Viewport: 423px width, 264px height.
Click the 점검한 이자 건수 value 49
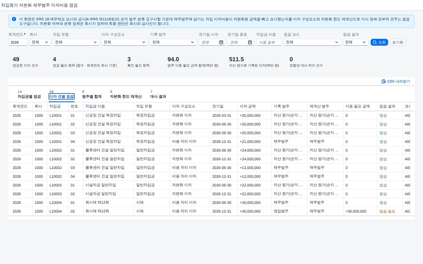click(16, 59)
